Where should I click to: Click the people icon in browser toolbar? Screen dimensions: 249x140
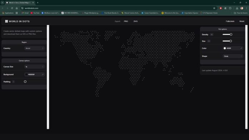[x=225, y=8]
